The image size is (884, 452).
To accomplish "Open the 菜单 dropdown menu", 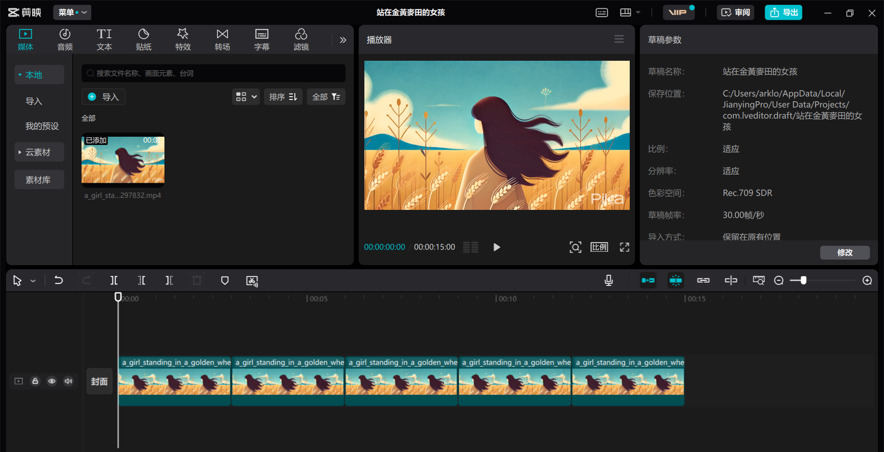I will coord(72,12).
